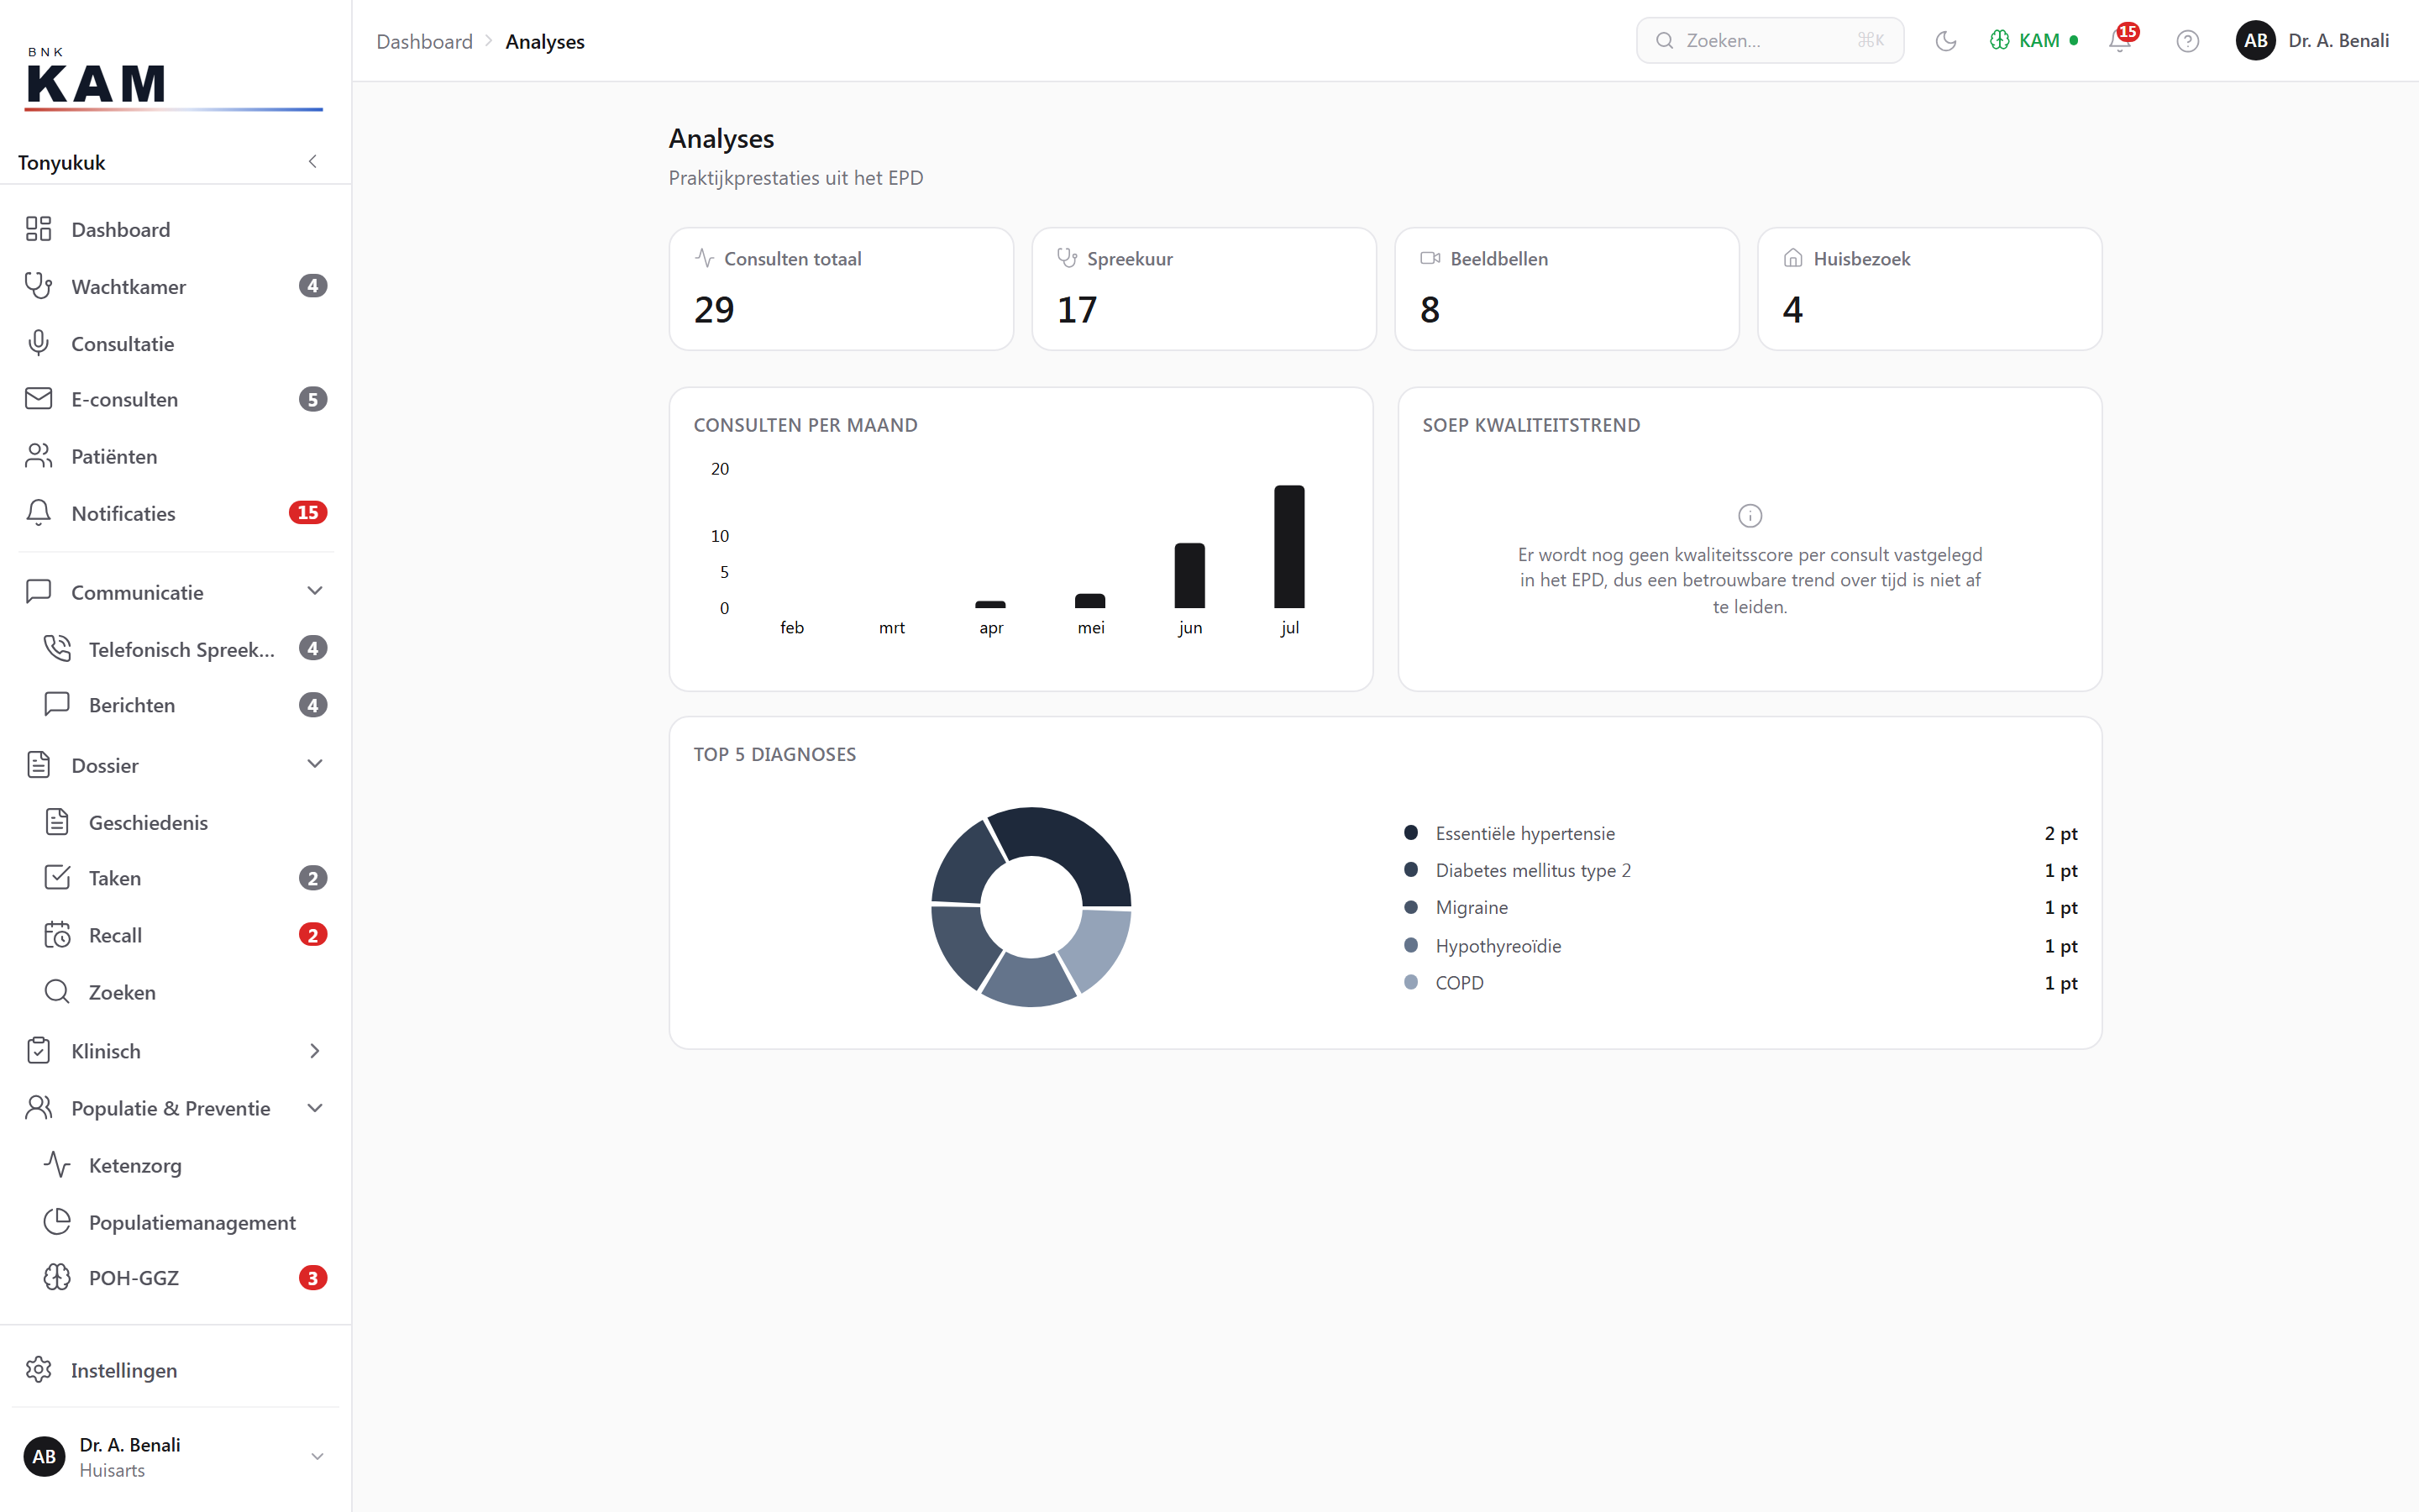This screenshot has width=2419, height=1512.
Task: Click the POH-GGZ brain icon
Action: [57, 1278]
